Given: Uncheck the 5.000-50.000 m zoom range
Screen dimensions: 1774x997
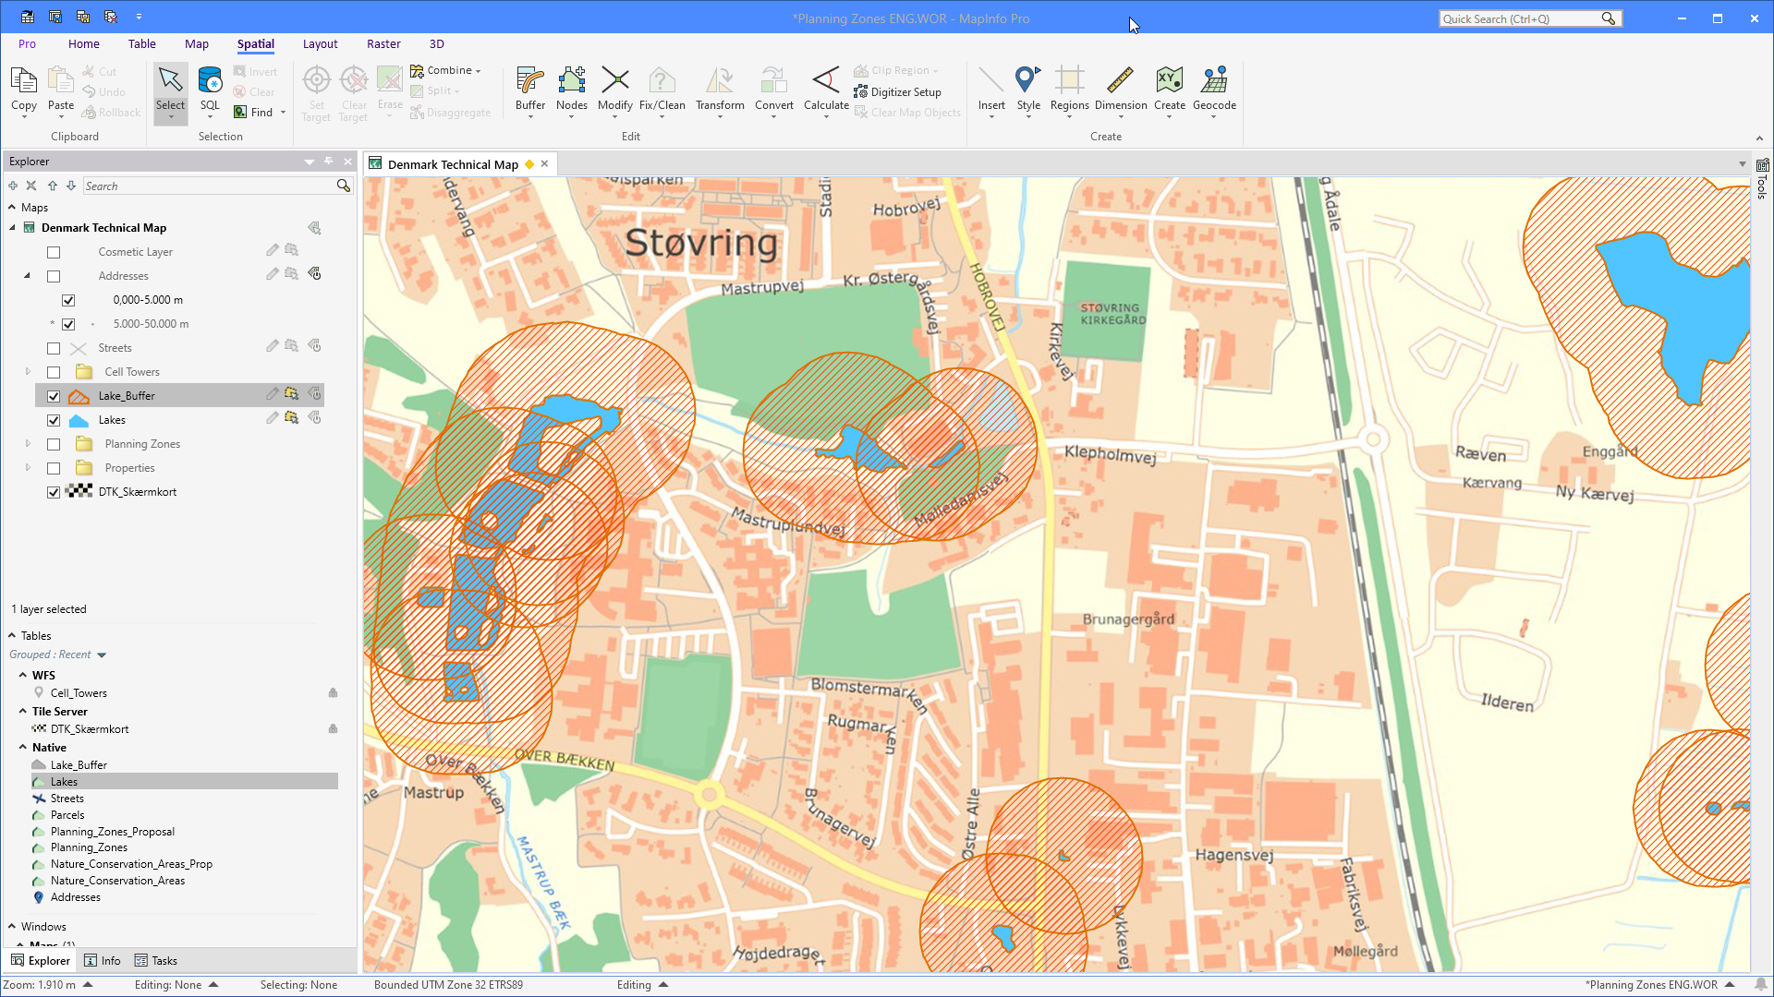Looking at the screenshot, I should click(x=68, y=324).
